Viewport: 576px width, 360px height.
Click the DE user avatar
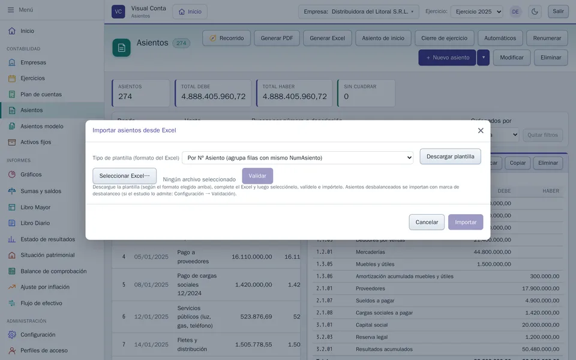click(515, 12)
